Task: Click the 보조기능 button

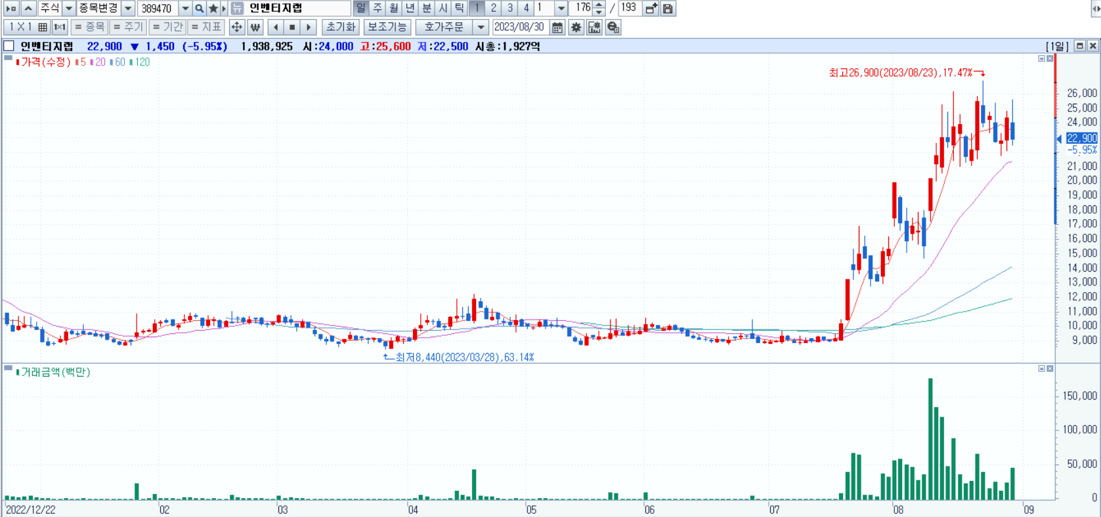Action: point(387,27)
